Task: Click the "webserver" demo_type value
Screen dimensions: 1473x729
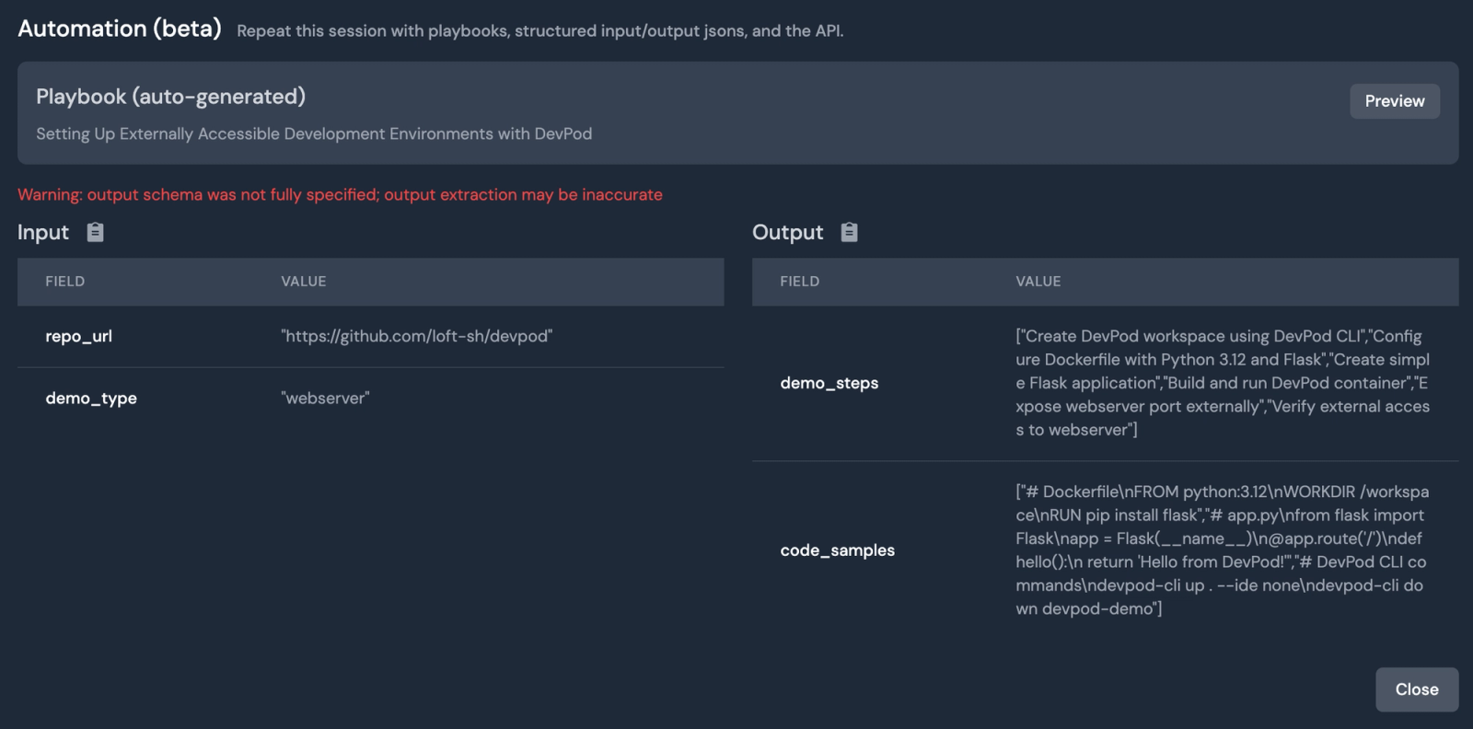Action: tap(325, 398)
